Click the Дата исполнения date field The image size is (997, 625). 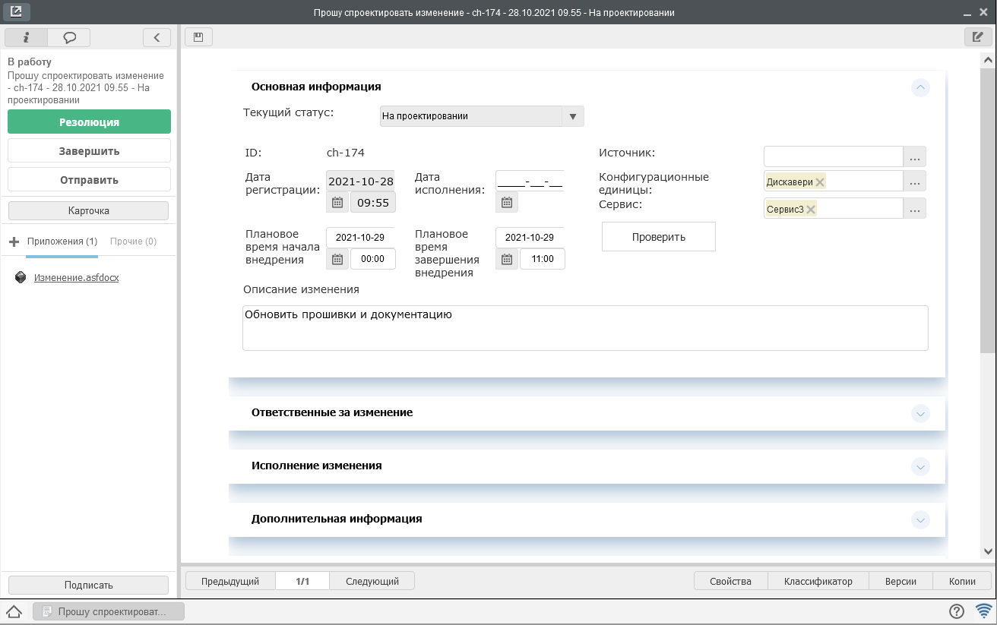(530, 181)
